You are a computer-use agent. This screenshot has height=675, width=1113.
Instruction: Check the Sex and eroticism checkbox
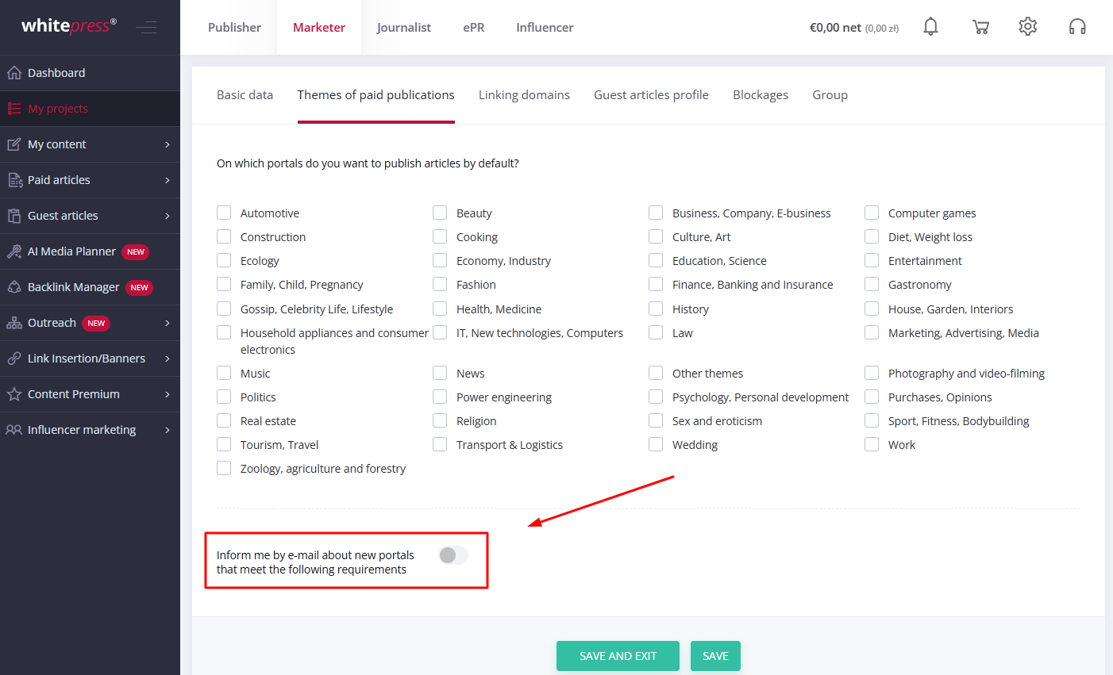pos(656,420)
